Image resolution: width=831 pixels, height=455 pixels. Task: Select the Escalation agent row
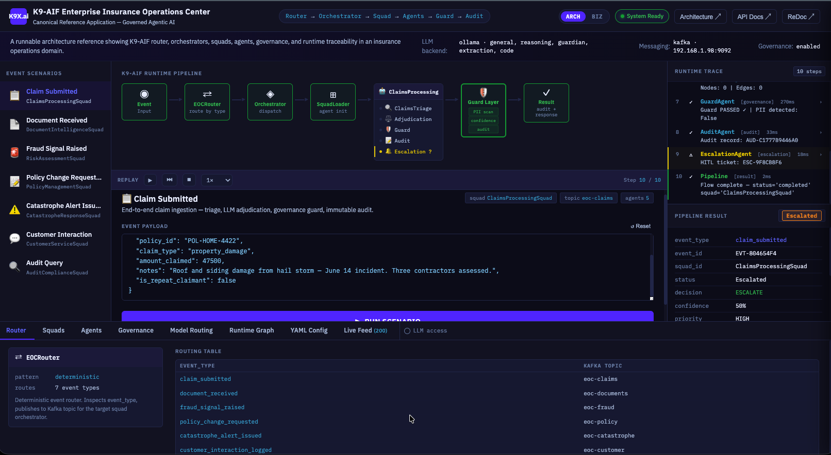pos(408,151)
